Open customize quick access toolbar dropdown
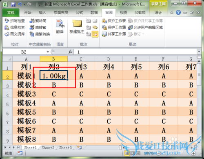 pos(39,4)
